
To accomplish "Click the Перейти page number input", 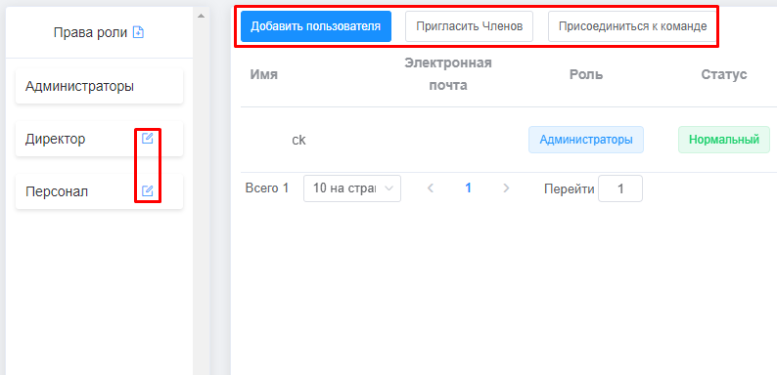I will (x=619, y=188).
